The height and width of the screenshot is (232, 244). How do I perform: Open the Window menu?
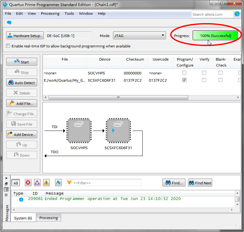tap(86, 13)
